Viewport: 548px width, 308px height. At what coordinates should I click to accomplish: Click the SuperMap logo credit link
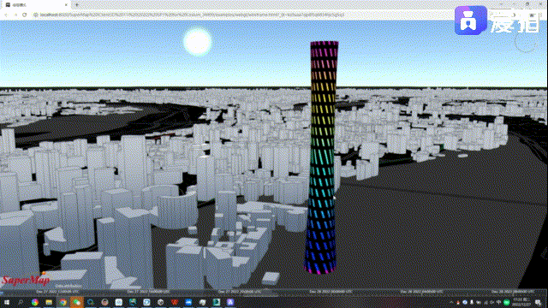tap(26, 280)
